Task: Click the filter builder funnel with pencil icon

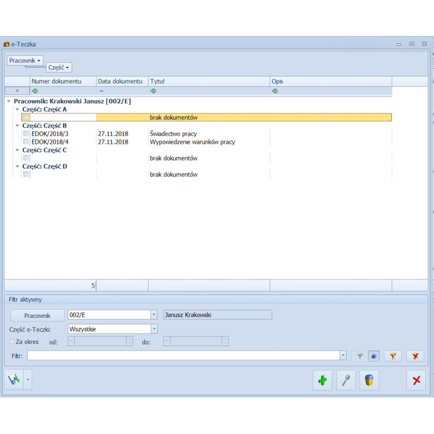Action: click(x=393, y=356)
